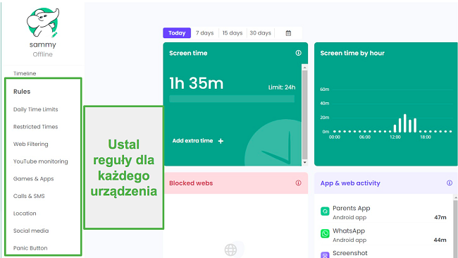This screenshot has height=258, width=458.
Task: Open Web Filtering rules
Action: pos(31,144)
